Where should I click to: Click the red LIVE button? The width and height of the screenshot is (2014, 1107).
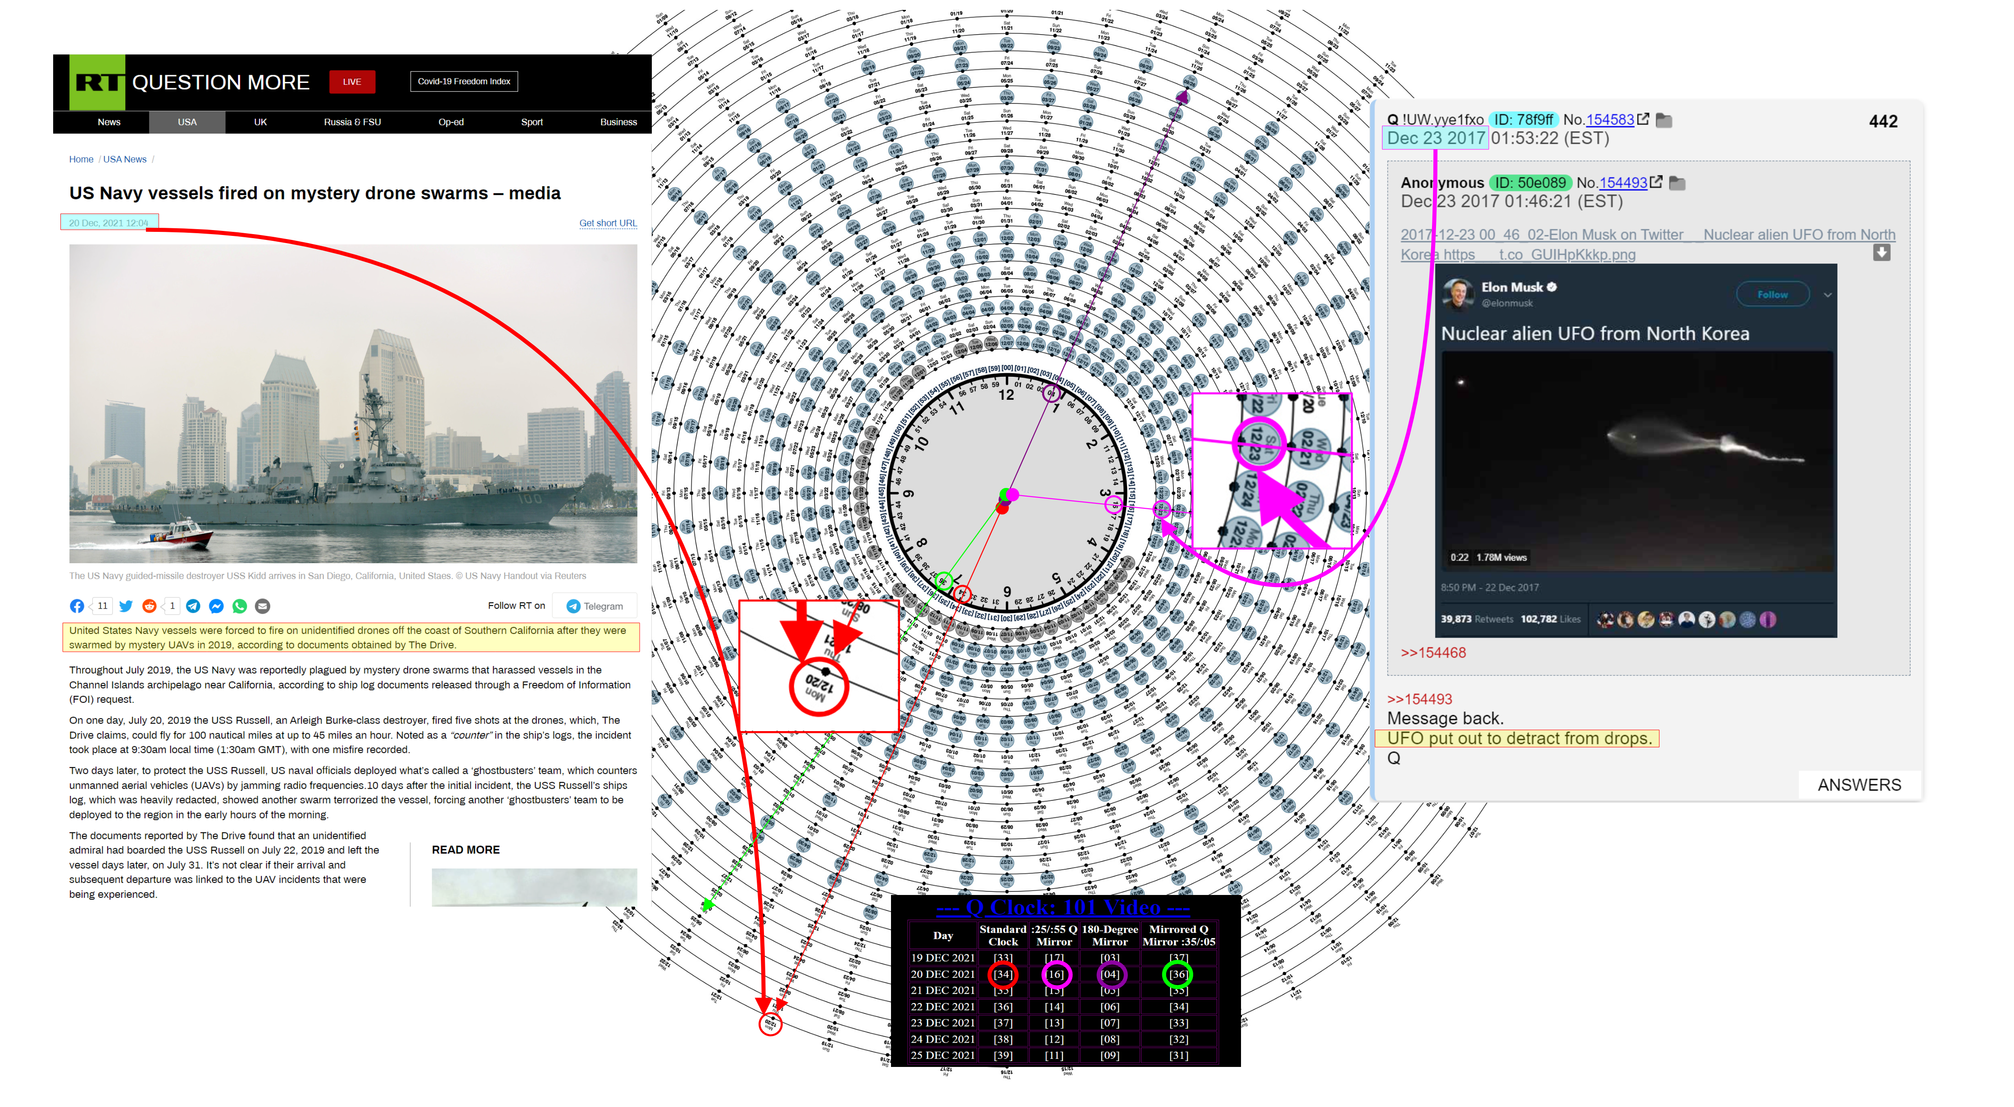click(x=352, y=82)
